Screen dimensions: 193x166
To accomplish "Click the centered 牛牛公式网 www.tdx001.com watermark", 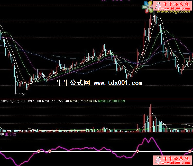I will coord(99,83).
